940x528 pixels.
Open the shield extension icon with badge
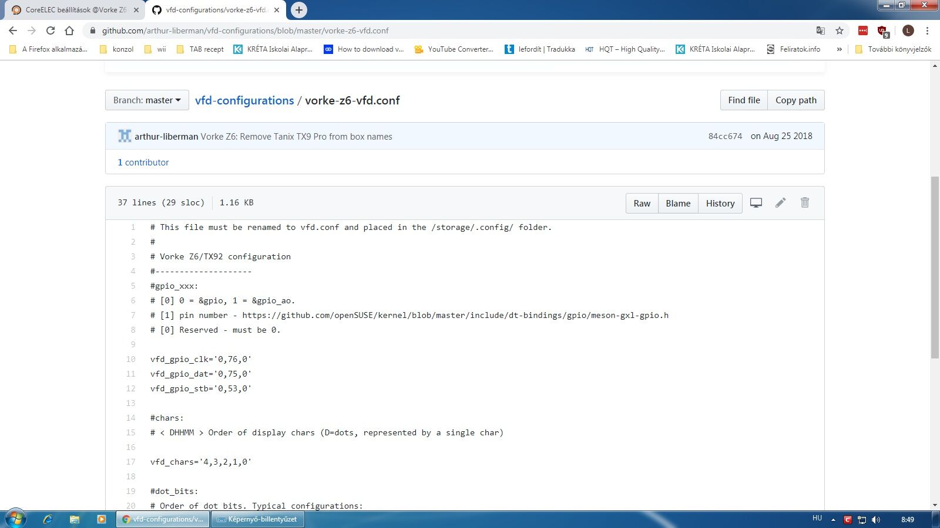click(883, 31)
